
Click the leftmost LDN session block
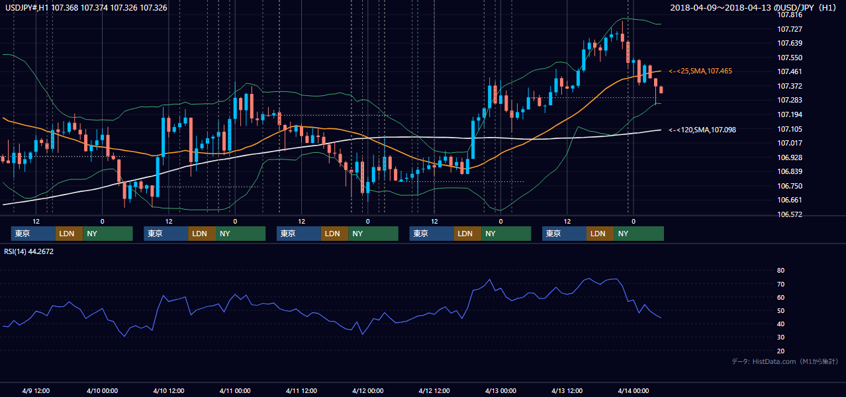click(x=70, y=234)
